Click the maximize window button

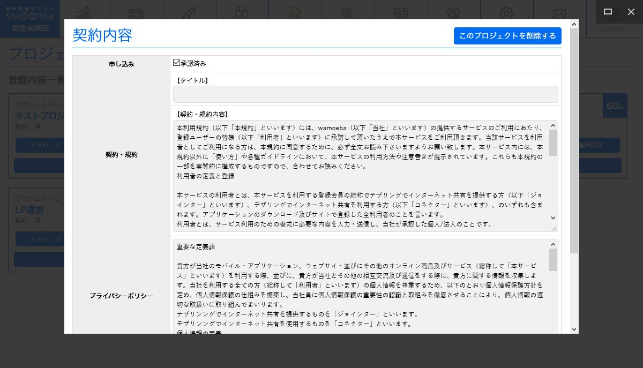coord(608,11)
